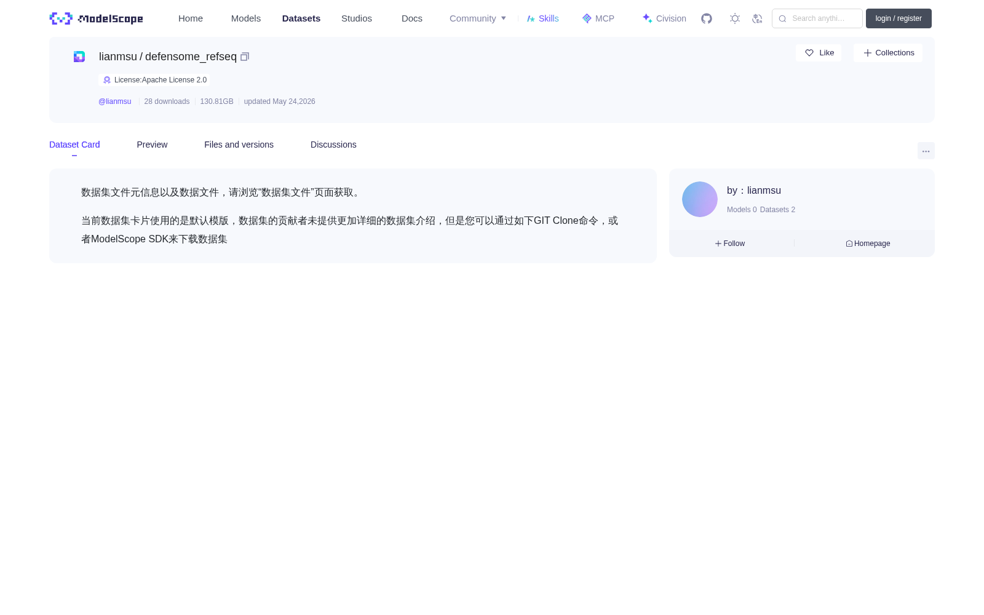Click the plus icon on Collections
Image resolution: width=984 pixels, height=615 pixels.
tap(868, 53)
